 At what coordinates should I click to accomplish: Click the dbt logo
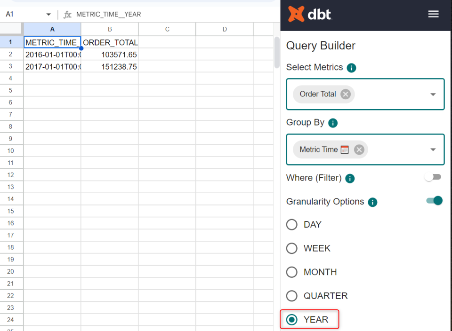tap(310, 14)
